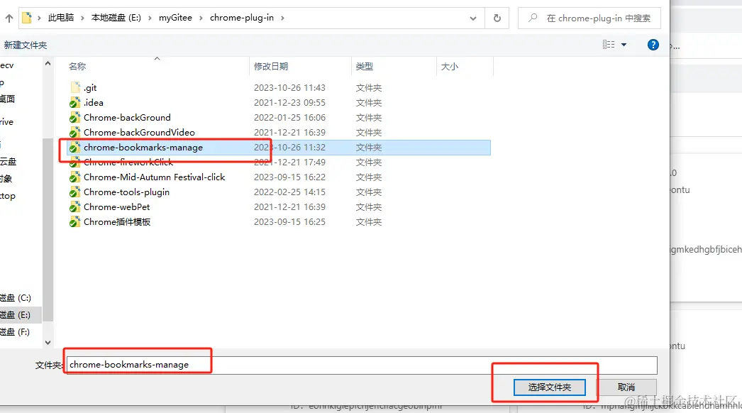The image size is (742, 413).
Task: Select 云盘 item in navigation pane
Action: [x=8, y=162]
